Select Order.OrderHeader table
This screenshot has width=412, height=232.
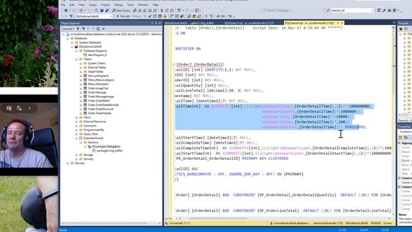click(100, 113)
